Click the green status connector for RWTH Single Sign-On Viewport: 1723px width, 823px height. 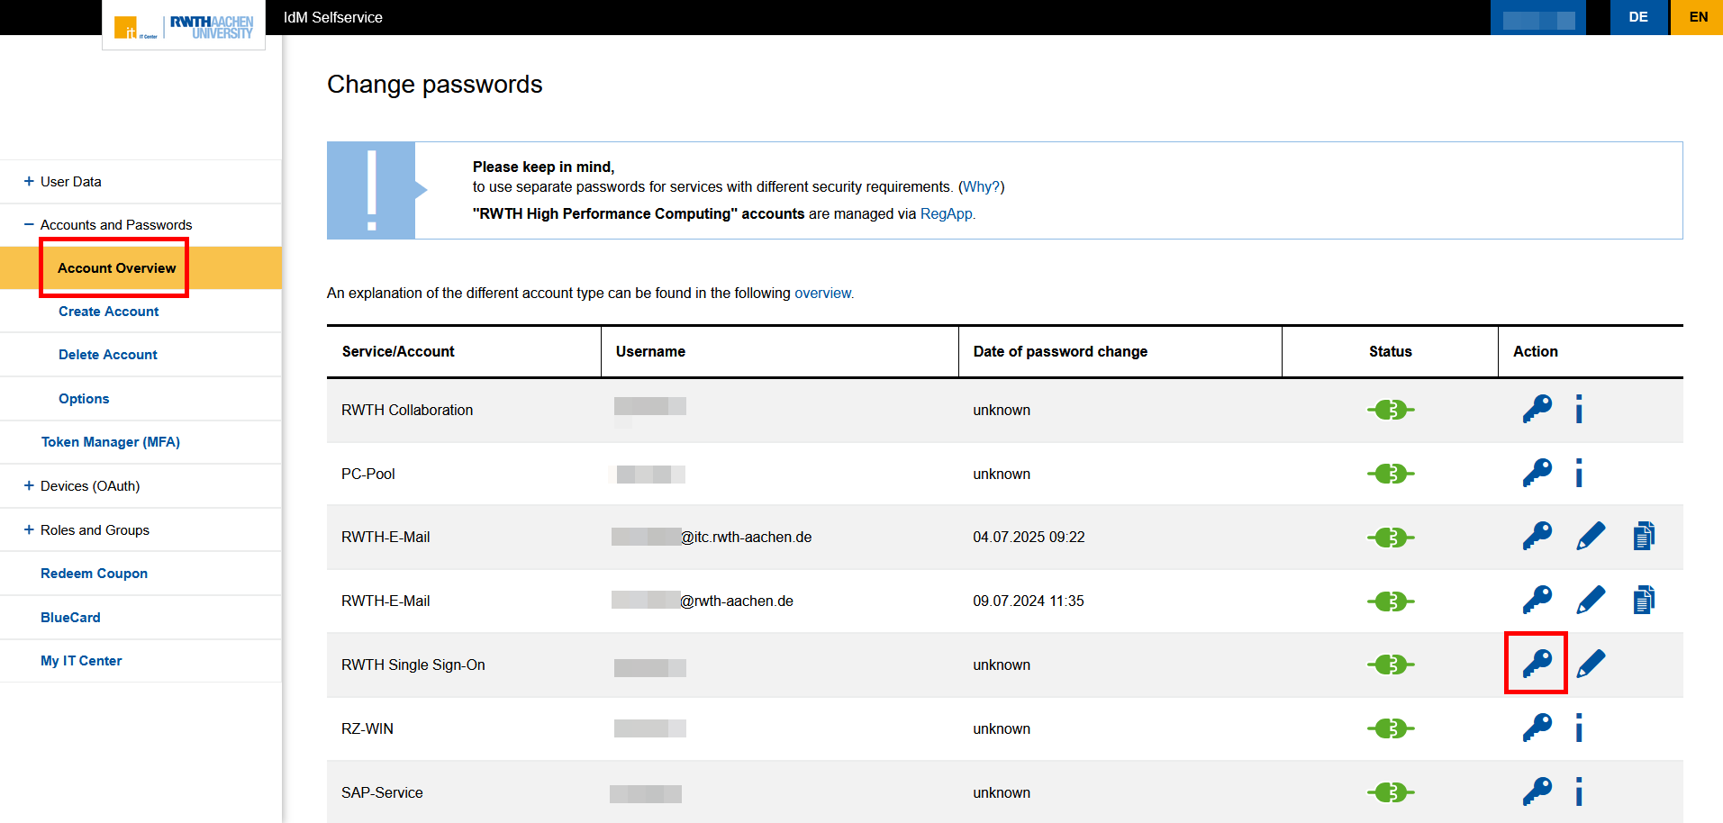point(1390,664)
